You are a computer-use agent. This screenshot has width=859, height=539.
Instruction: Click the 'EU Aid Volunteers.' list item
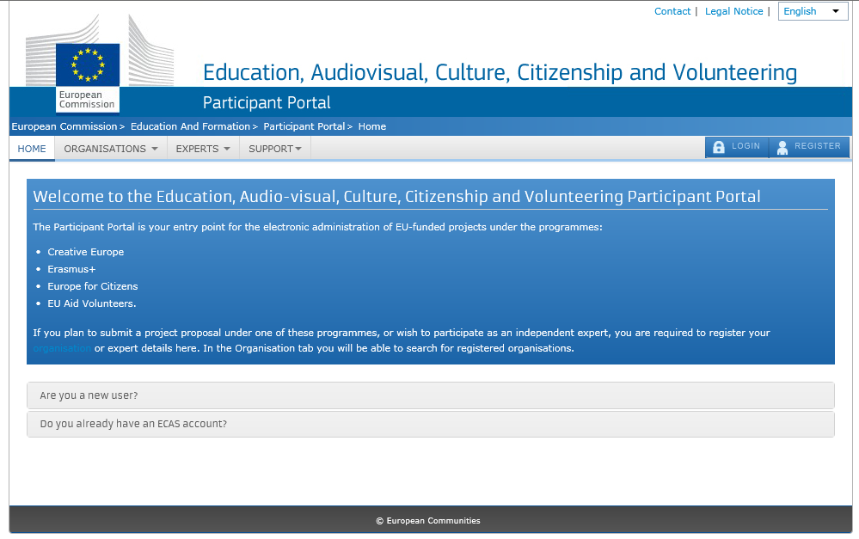point(91,303)
